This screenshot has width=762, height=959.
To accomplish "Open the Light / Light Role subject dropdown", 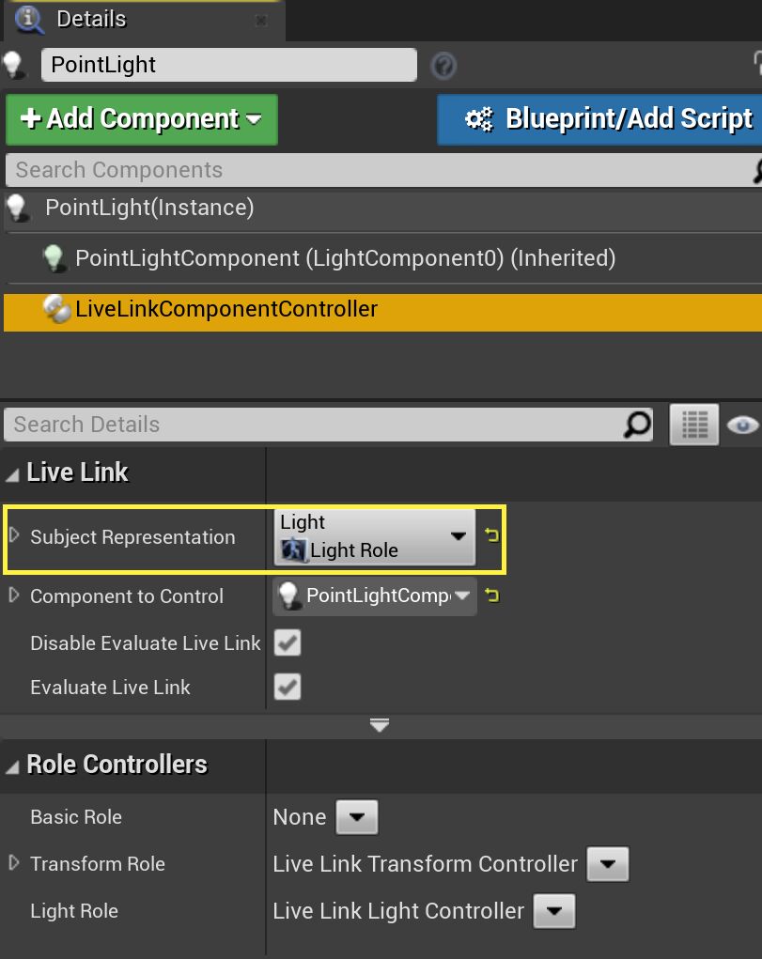I will (374, 537).
